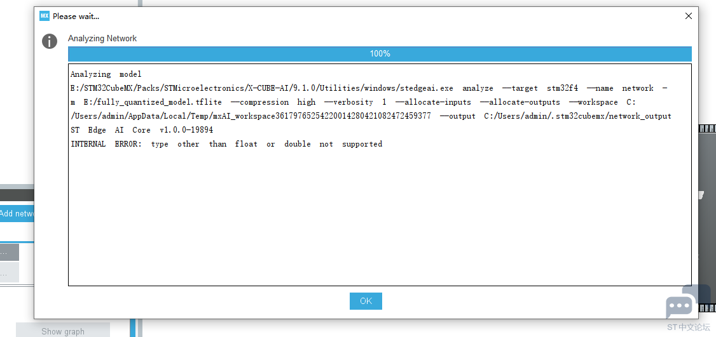Viewport: 716px width, 337px height.
Task: Click the fully_quantized_model.tflite log line
Action: click(354, 102)
